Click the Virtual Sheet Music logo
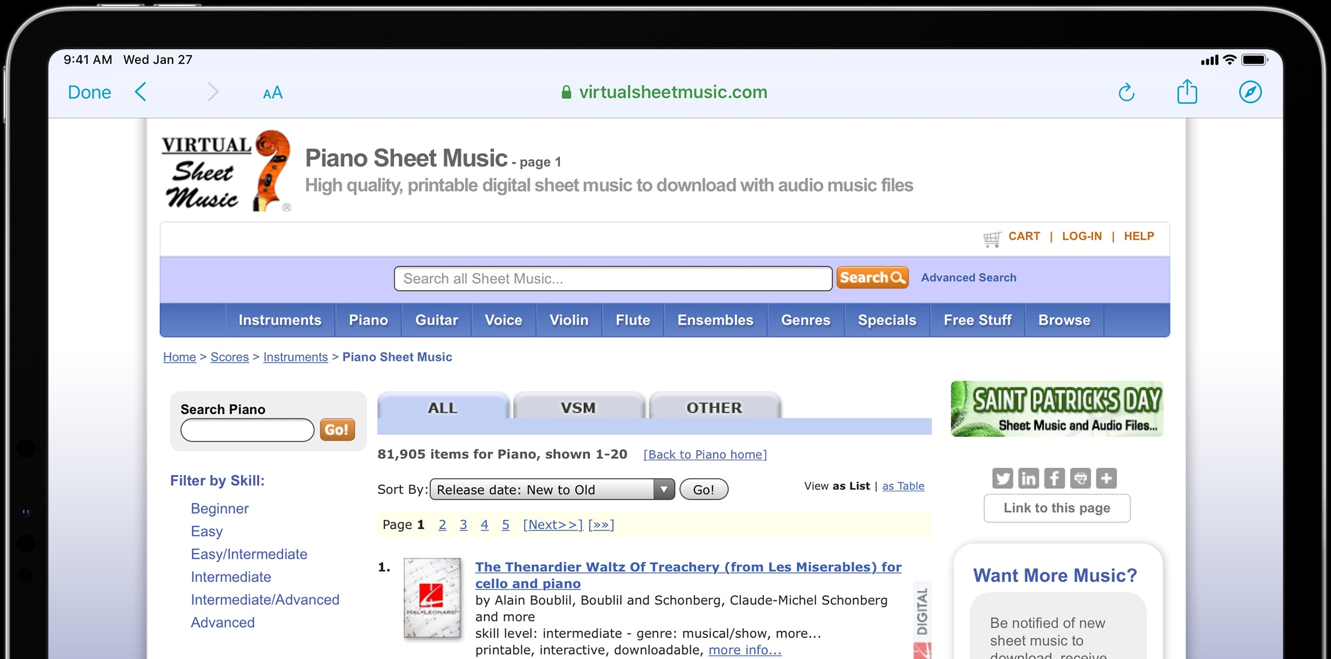The width and height of the screenshot is (1331, 659). click(227, 171)
